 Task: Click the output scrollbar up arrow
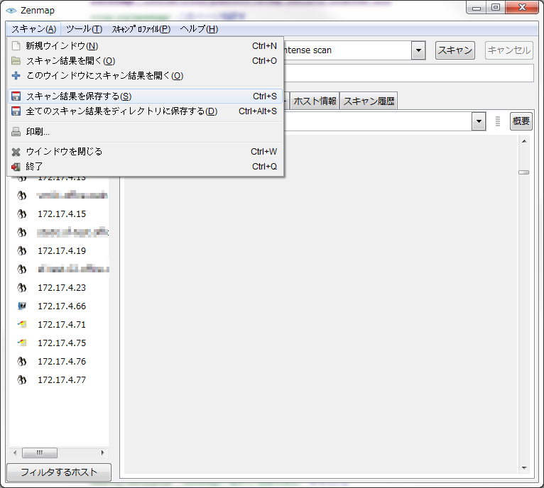(x=524, y=141)
